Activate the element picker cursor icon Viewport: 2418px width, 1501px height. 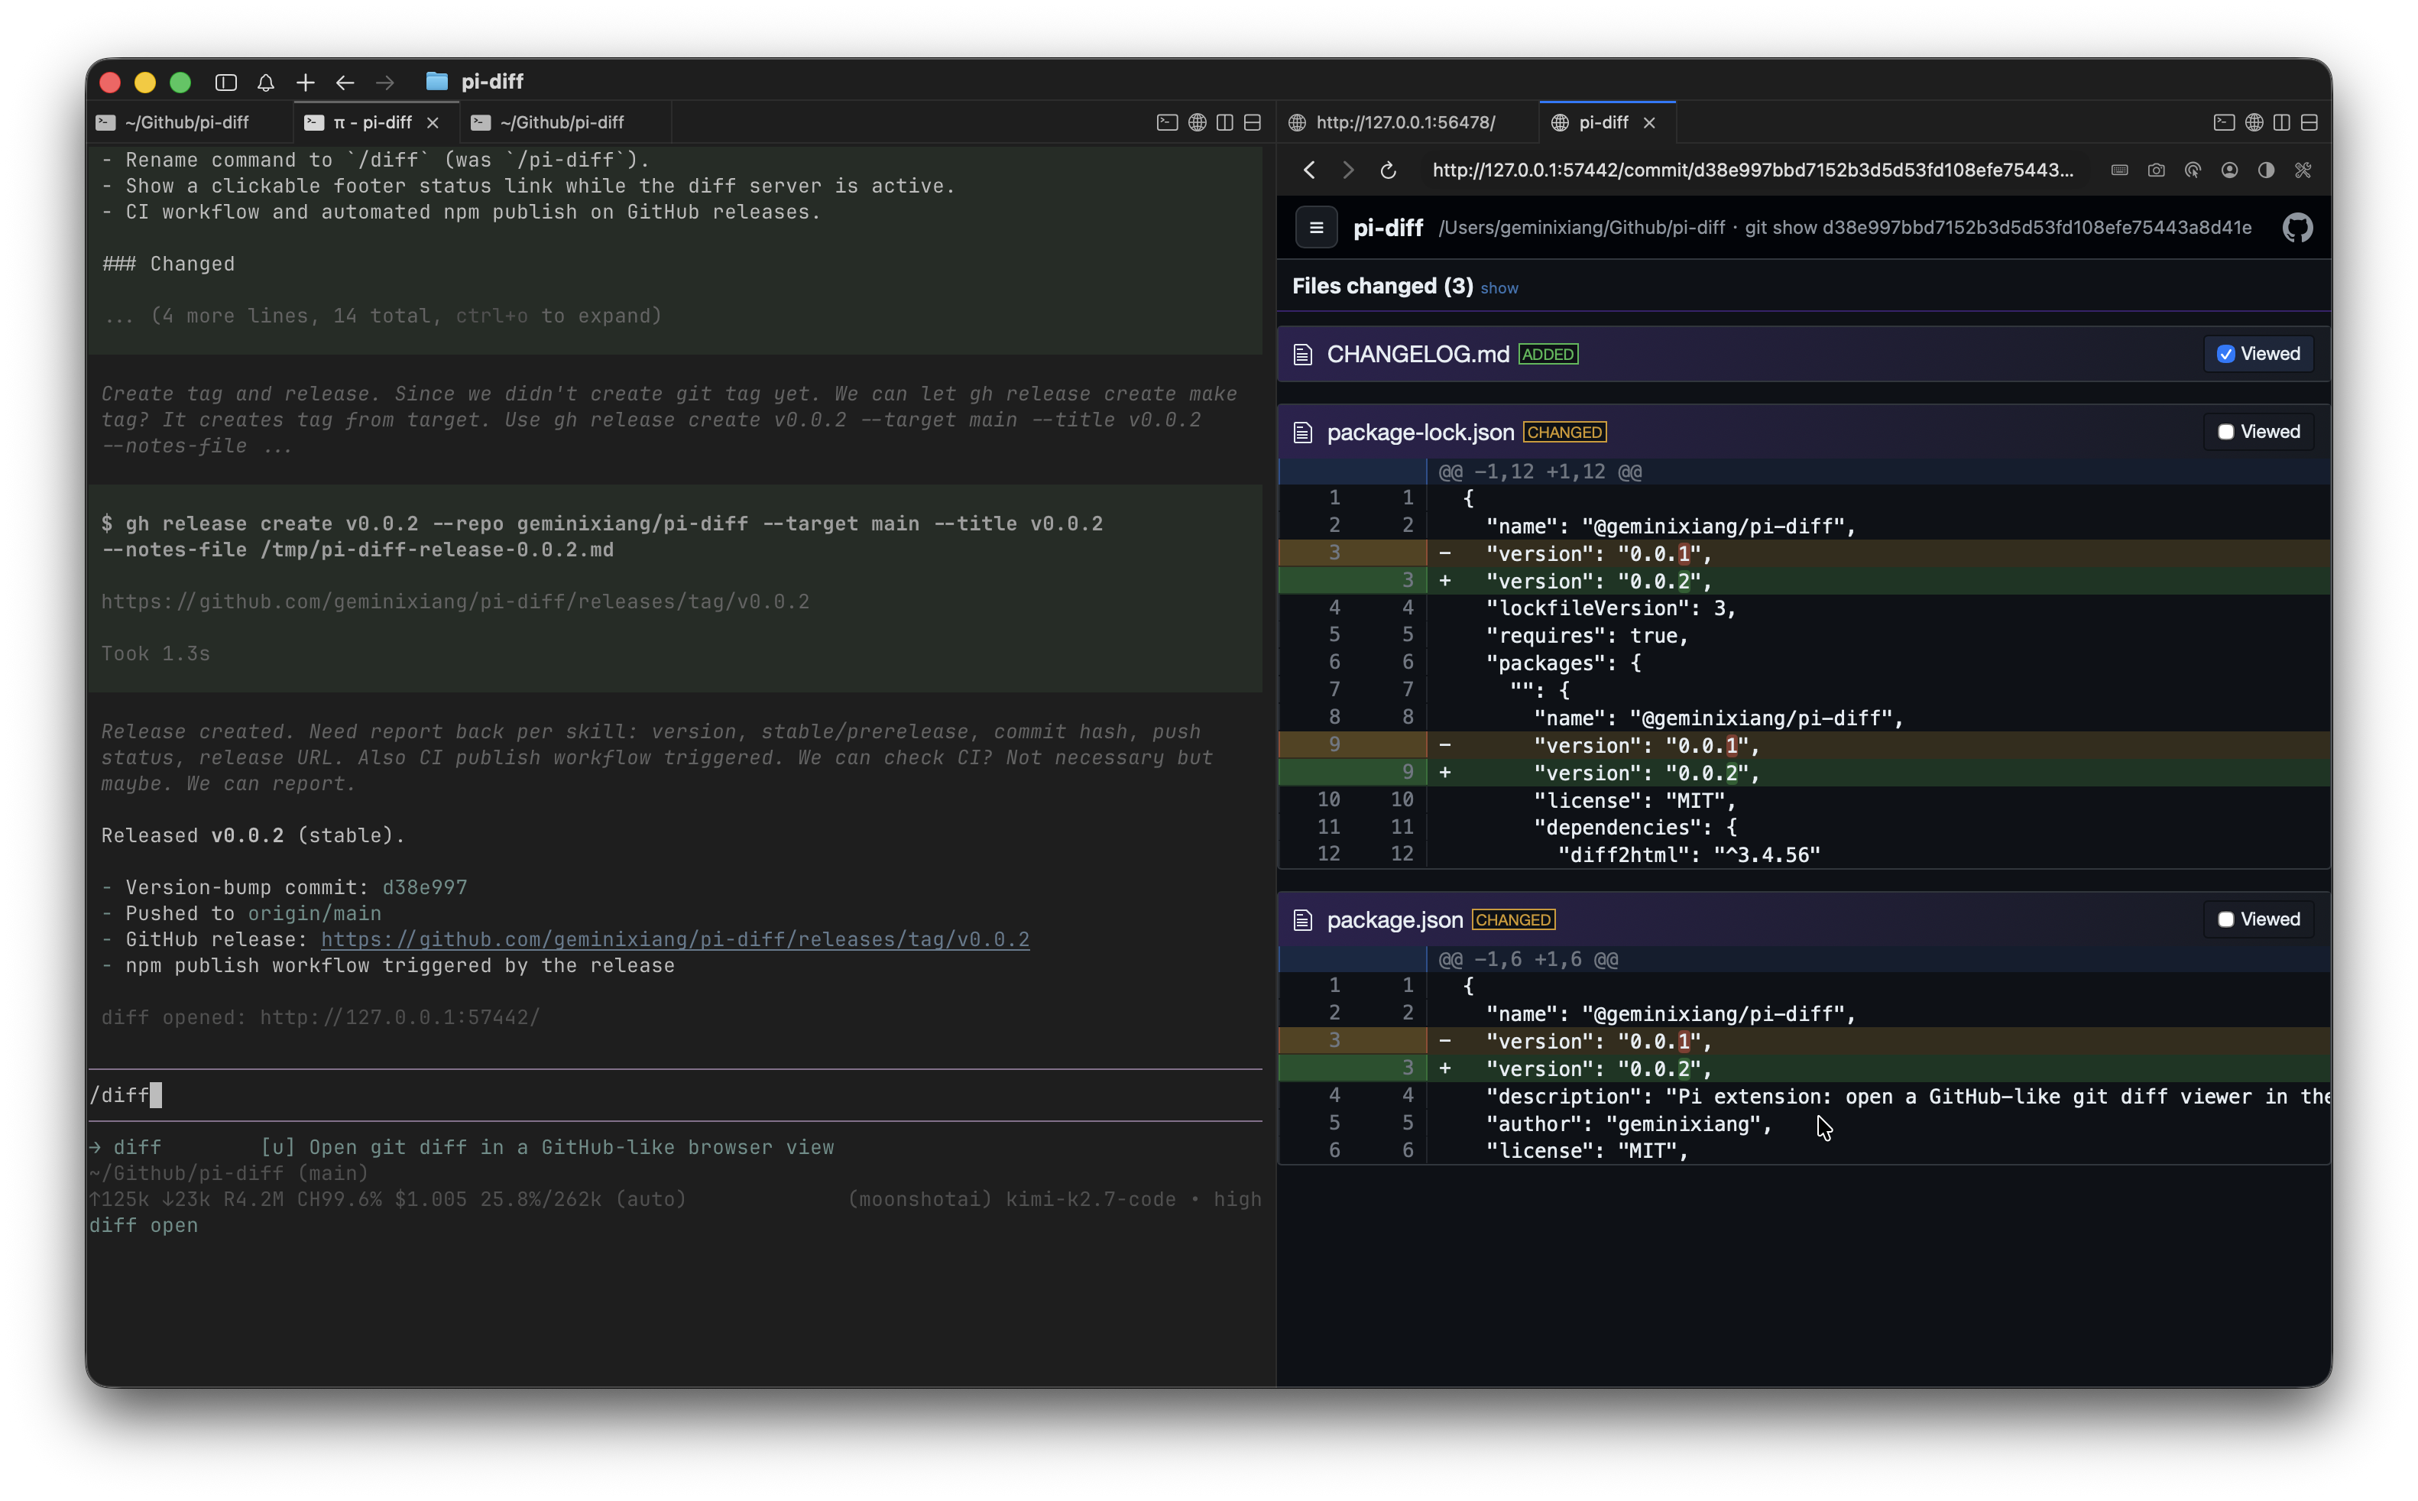(x=2193, y=170)
